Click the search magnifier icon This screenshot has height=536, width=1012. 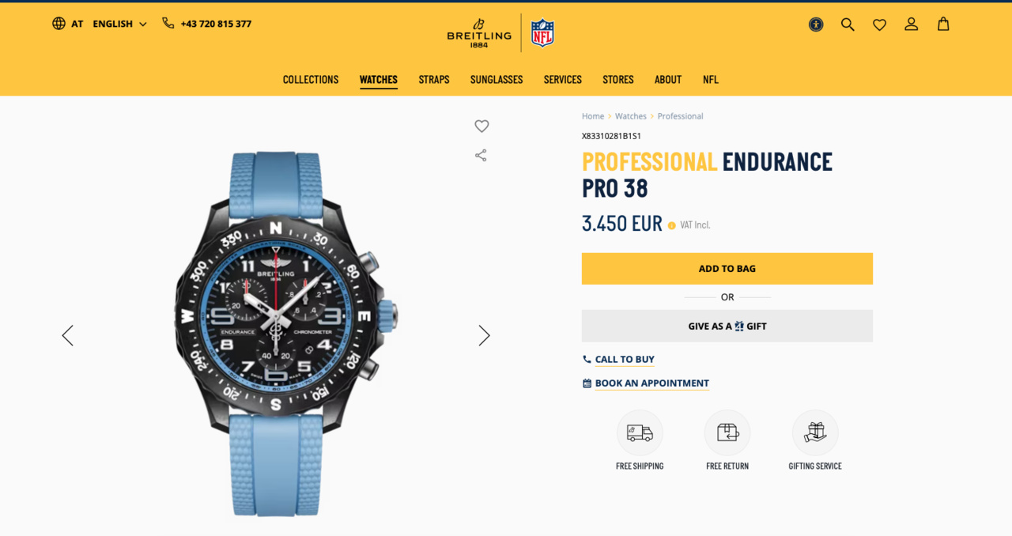(x=848, y=25)
